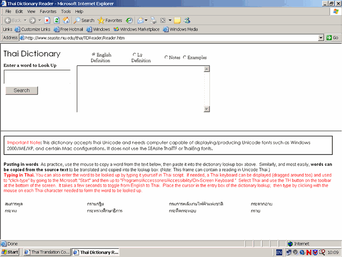The height and width of the screenshot is (257, 342).
Task: Click the page icon in address bar
Action: click(22, 38)
